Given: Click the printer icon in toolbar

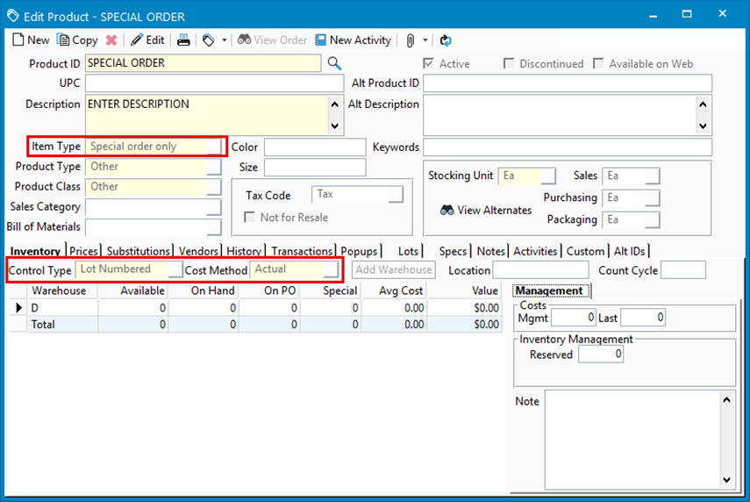Looking at the screenshot, I should click(x=183, y=40).
